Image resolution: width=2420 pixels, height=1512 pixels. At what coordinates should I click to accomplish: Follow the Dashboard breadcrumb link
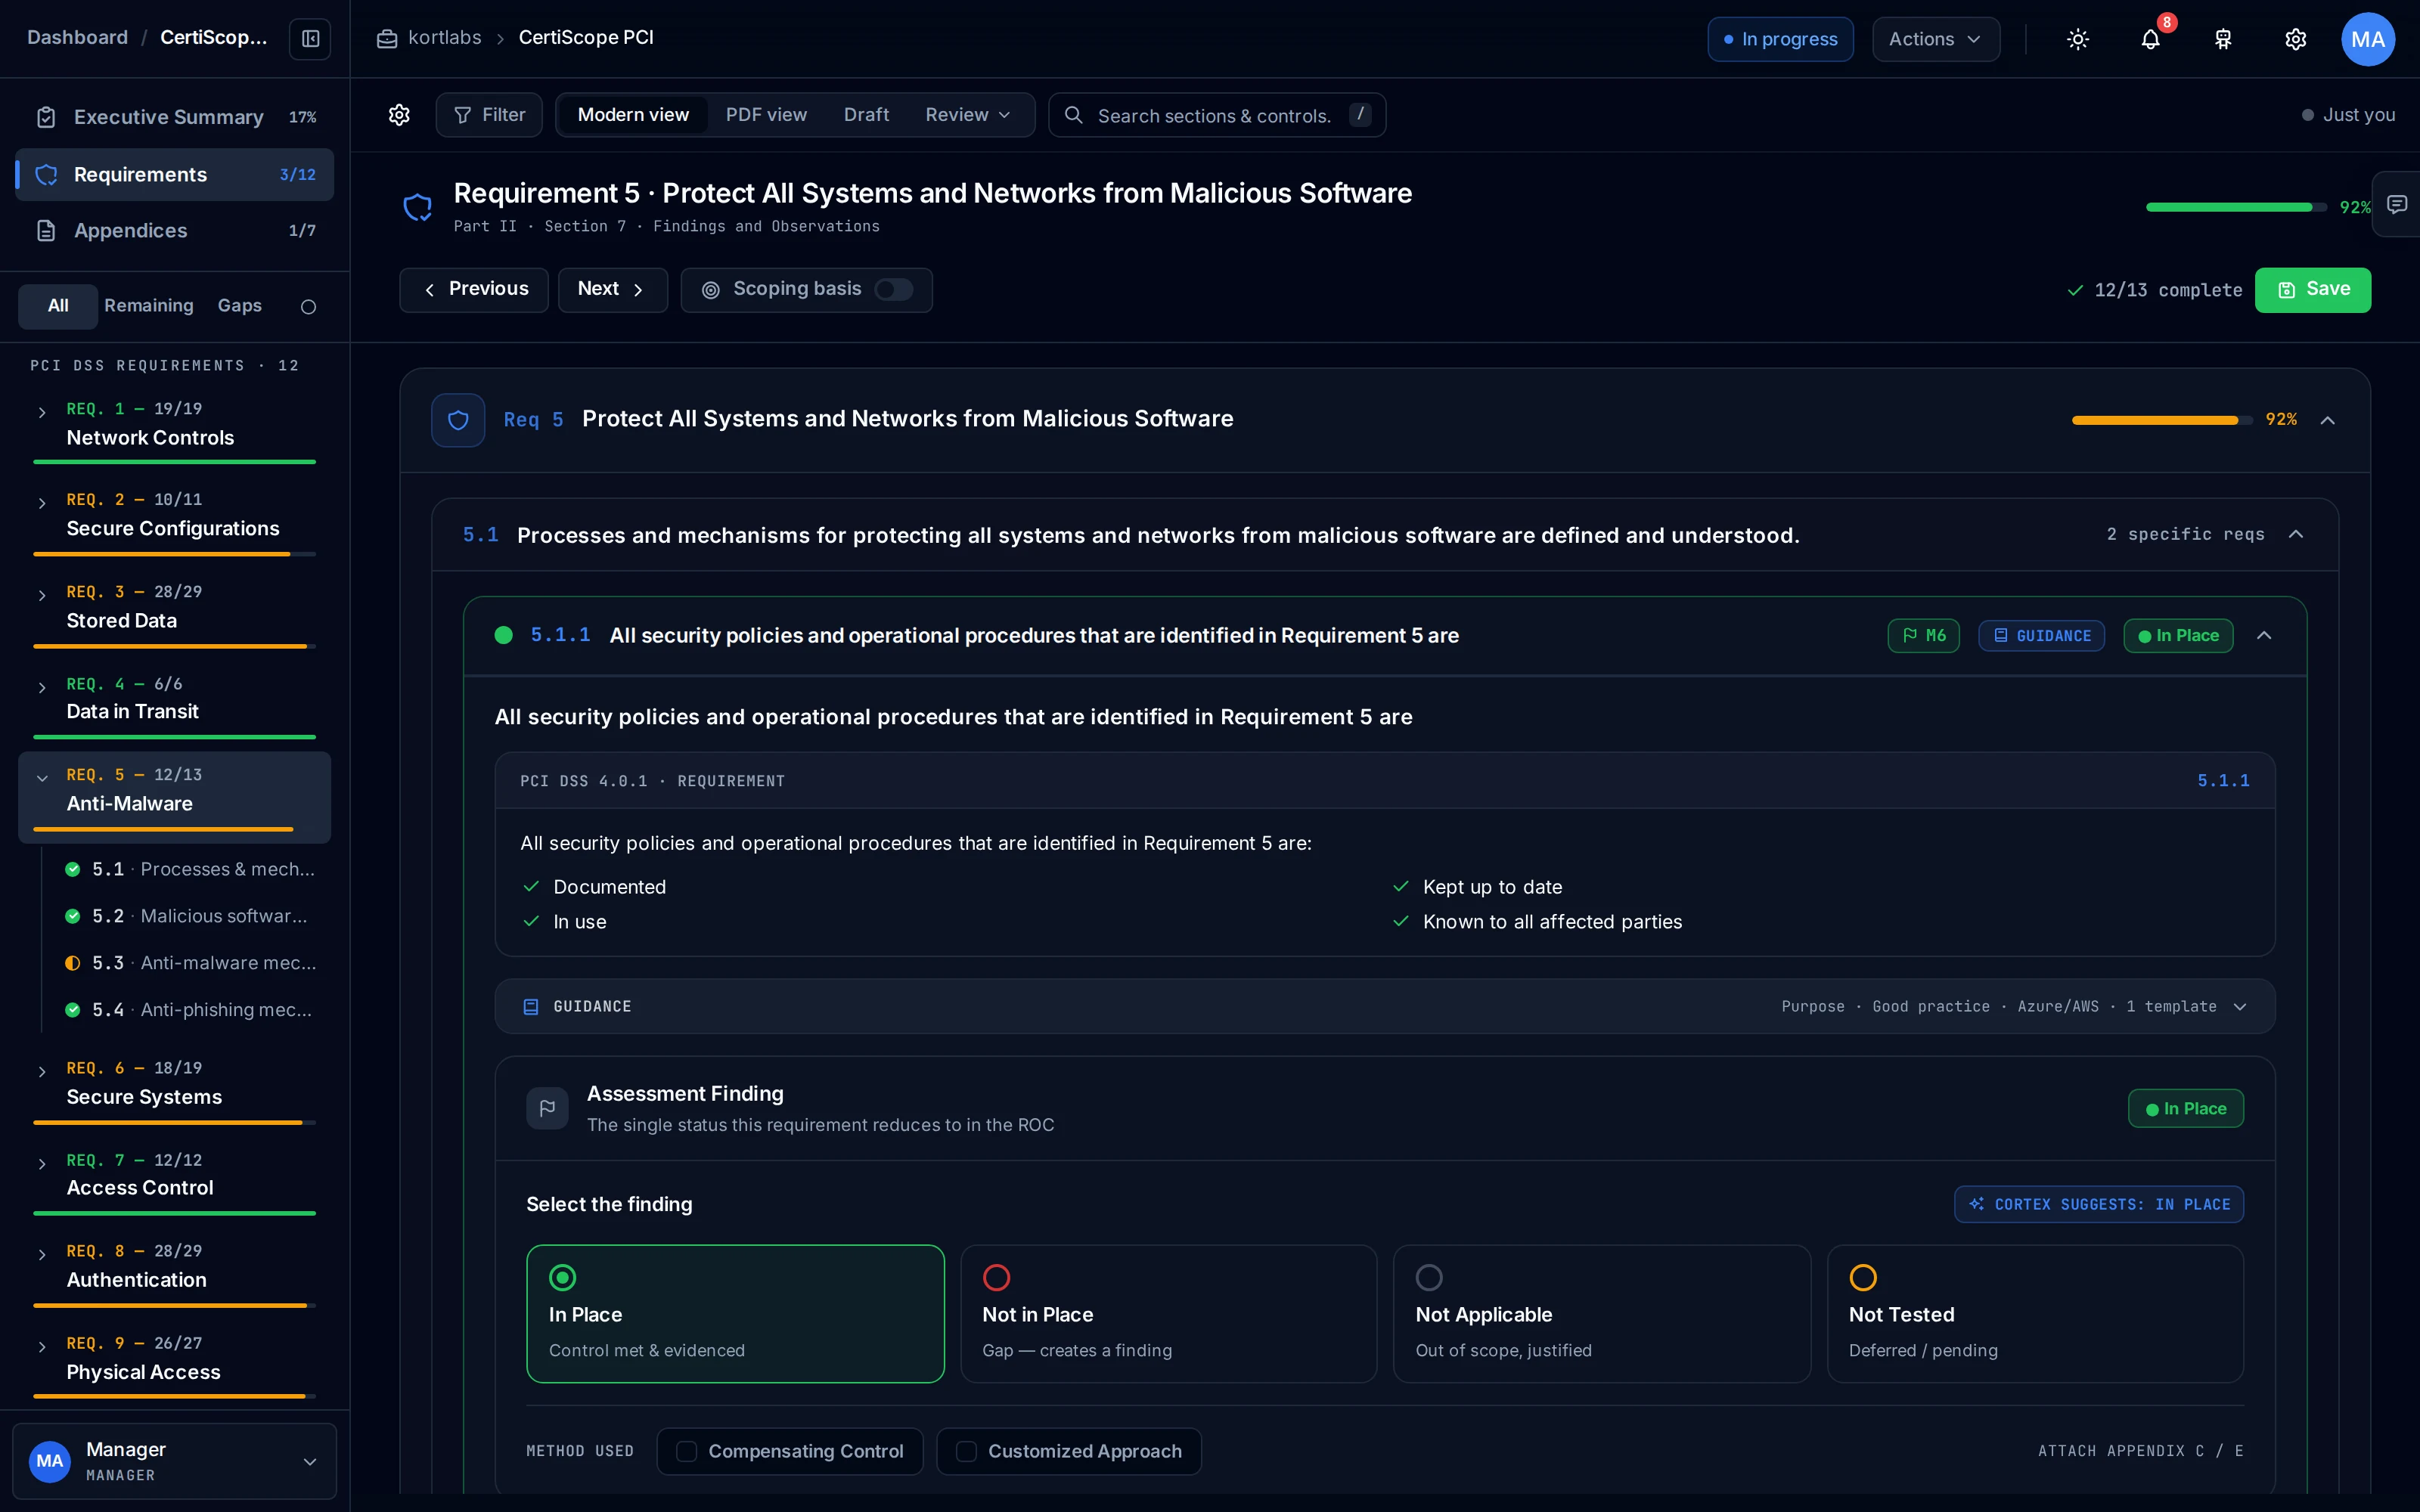tap(78, 38)
